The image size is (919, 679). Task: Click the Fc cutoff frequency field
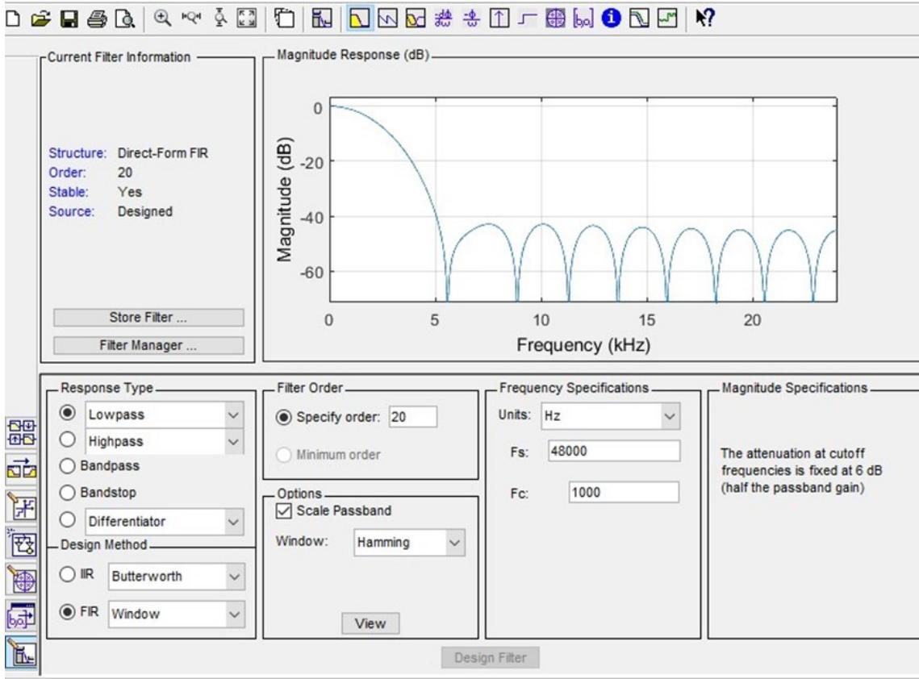(x=622, y=493)
